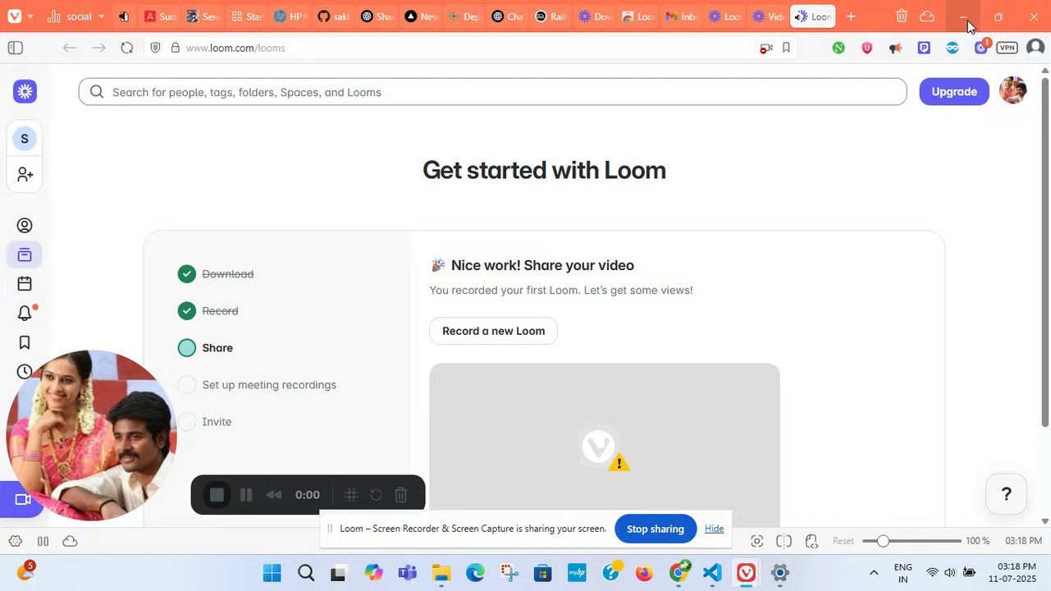The width and height of the screenshot is (1051, 591).
Task: Click Record a new Loom
Action: pos(493,331)
